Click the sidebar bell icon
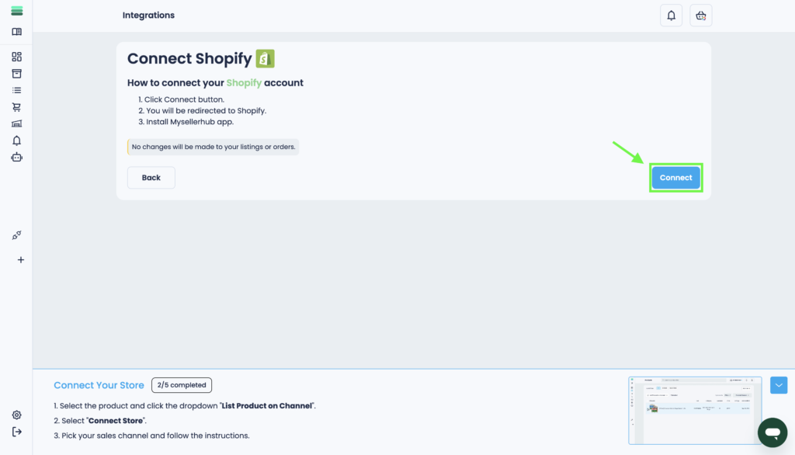Image resolution: width=795 pixels, height=455 pixels. click(17, 141)
